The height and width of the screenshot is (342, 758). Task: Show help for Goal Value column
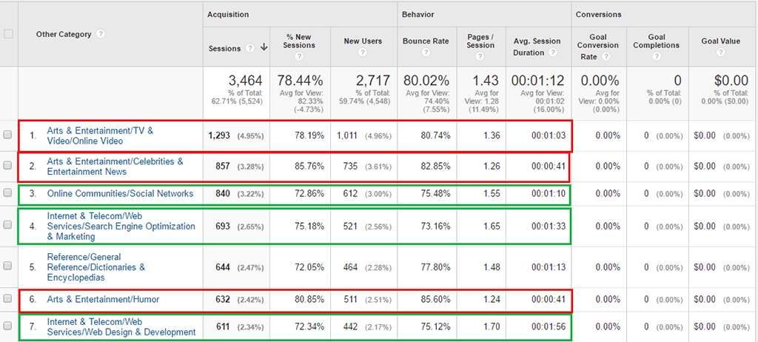point(720,53)
